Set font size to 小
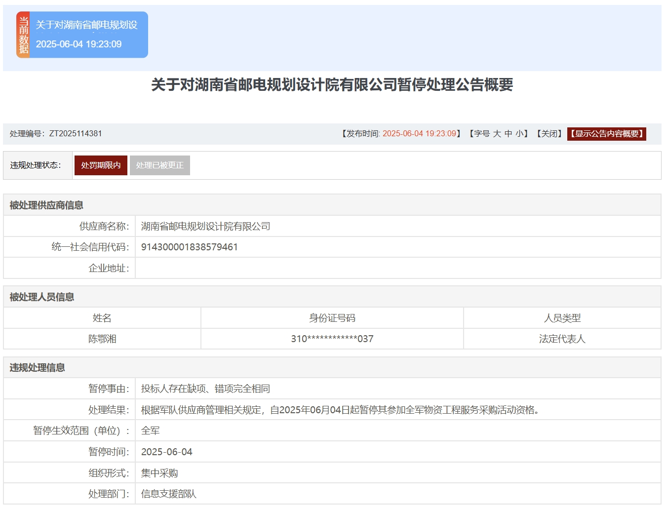667x508 pixels. [520, 134]
